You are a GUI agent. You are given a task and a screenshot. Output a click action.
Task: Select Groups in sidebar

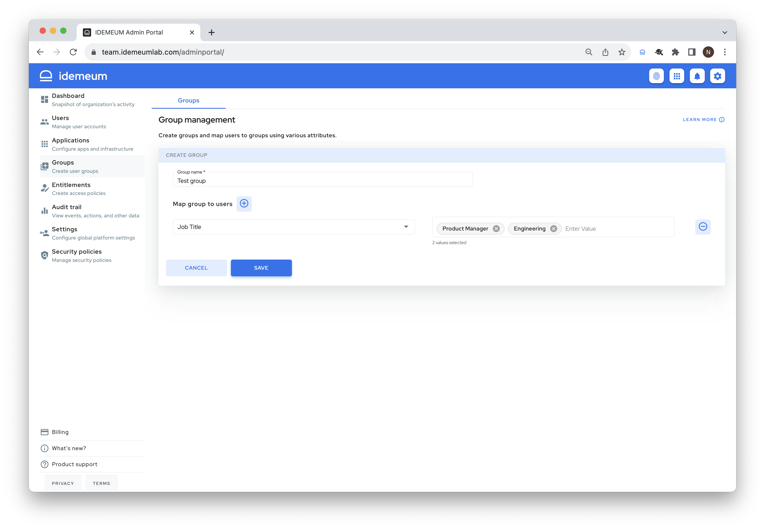pos(92,166)
